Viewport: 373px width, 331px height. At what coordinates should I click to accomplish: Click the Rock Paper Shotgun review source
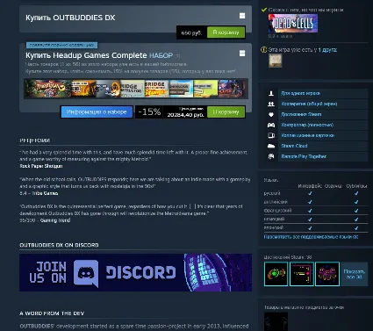[x=41, y=166]
